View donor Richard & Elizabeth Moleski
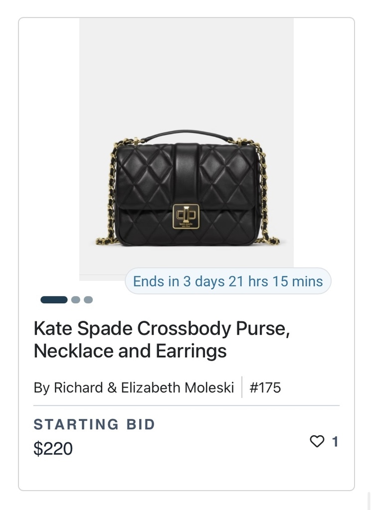 point(134,387)
